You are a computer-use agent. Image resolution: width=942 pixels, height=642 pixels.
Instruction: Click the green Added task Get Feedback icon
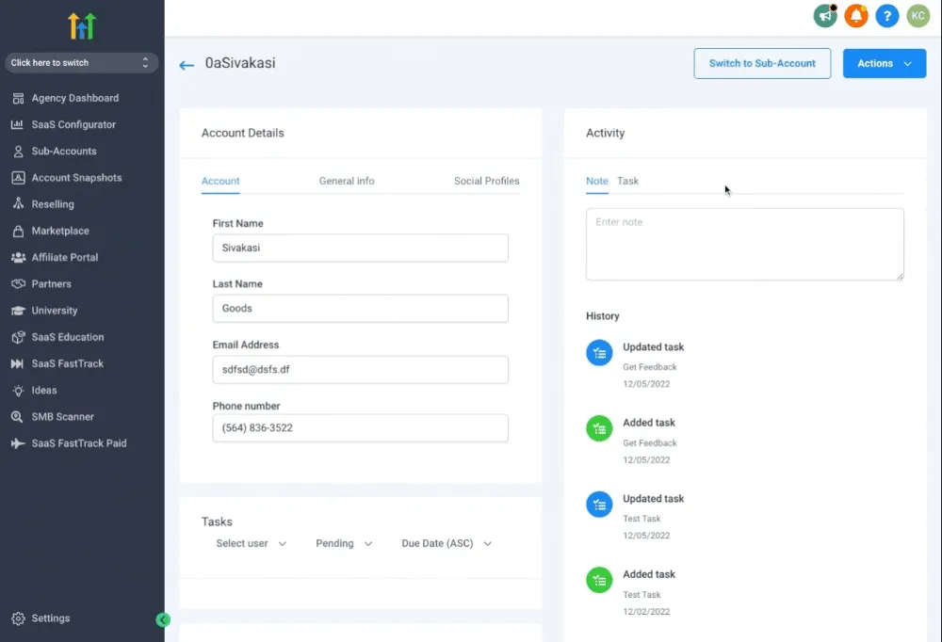(599, 428)
